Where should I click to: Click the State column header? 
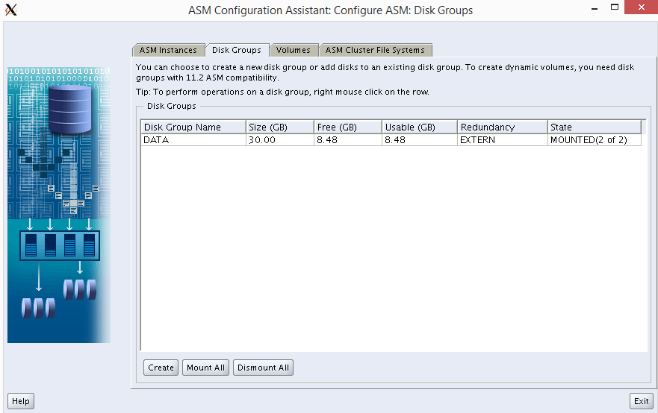pyautogui.click(x=594, y=127)
